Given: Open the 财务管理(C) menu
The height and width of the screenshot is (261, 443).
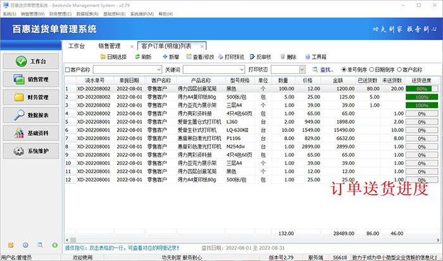Looking at the screenshot, I should 61,14.
